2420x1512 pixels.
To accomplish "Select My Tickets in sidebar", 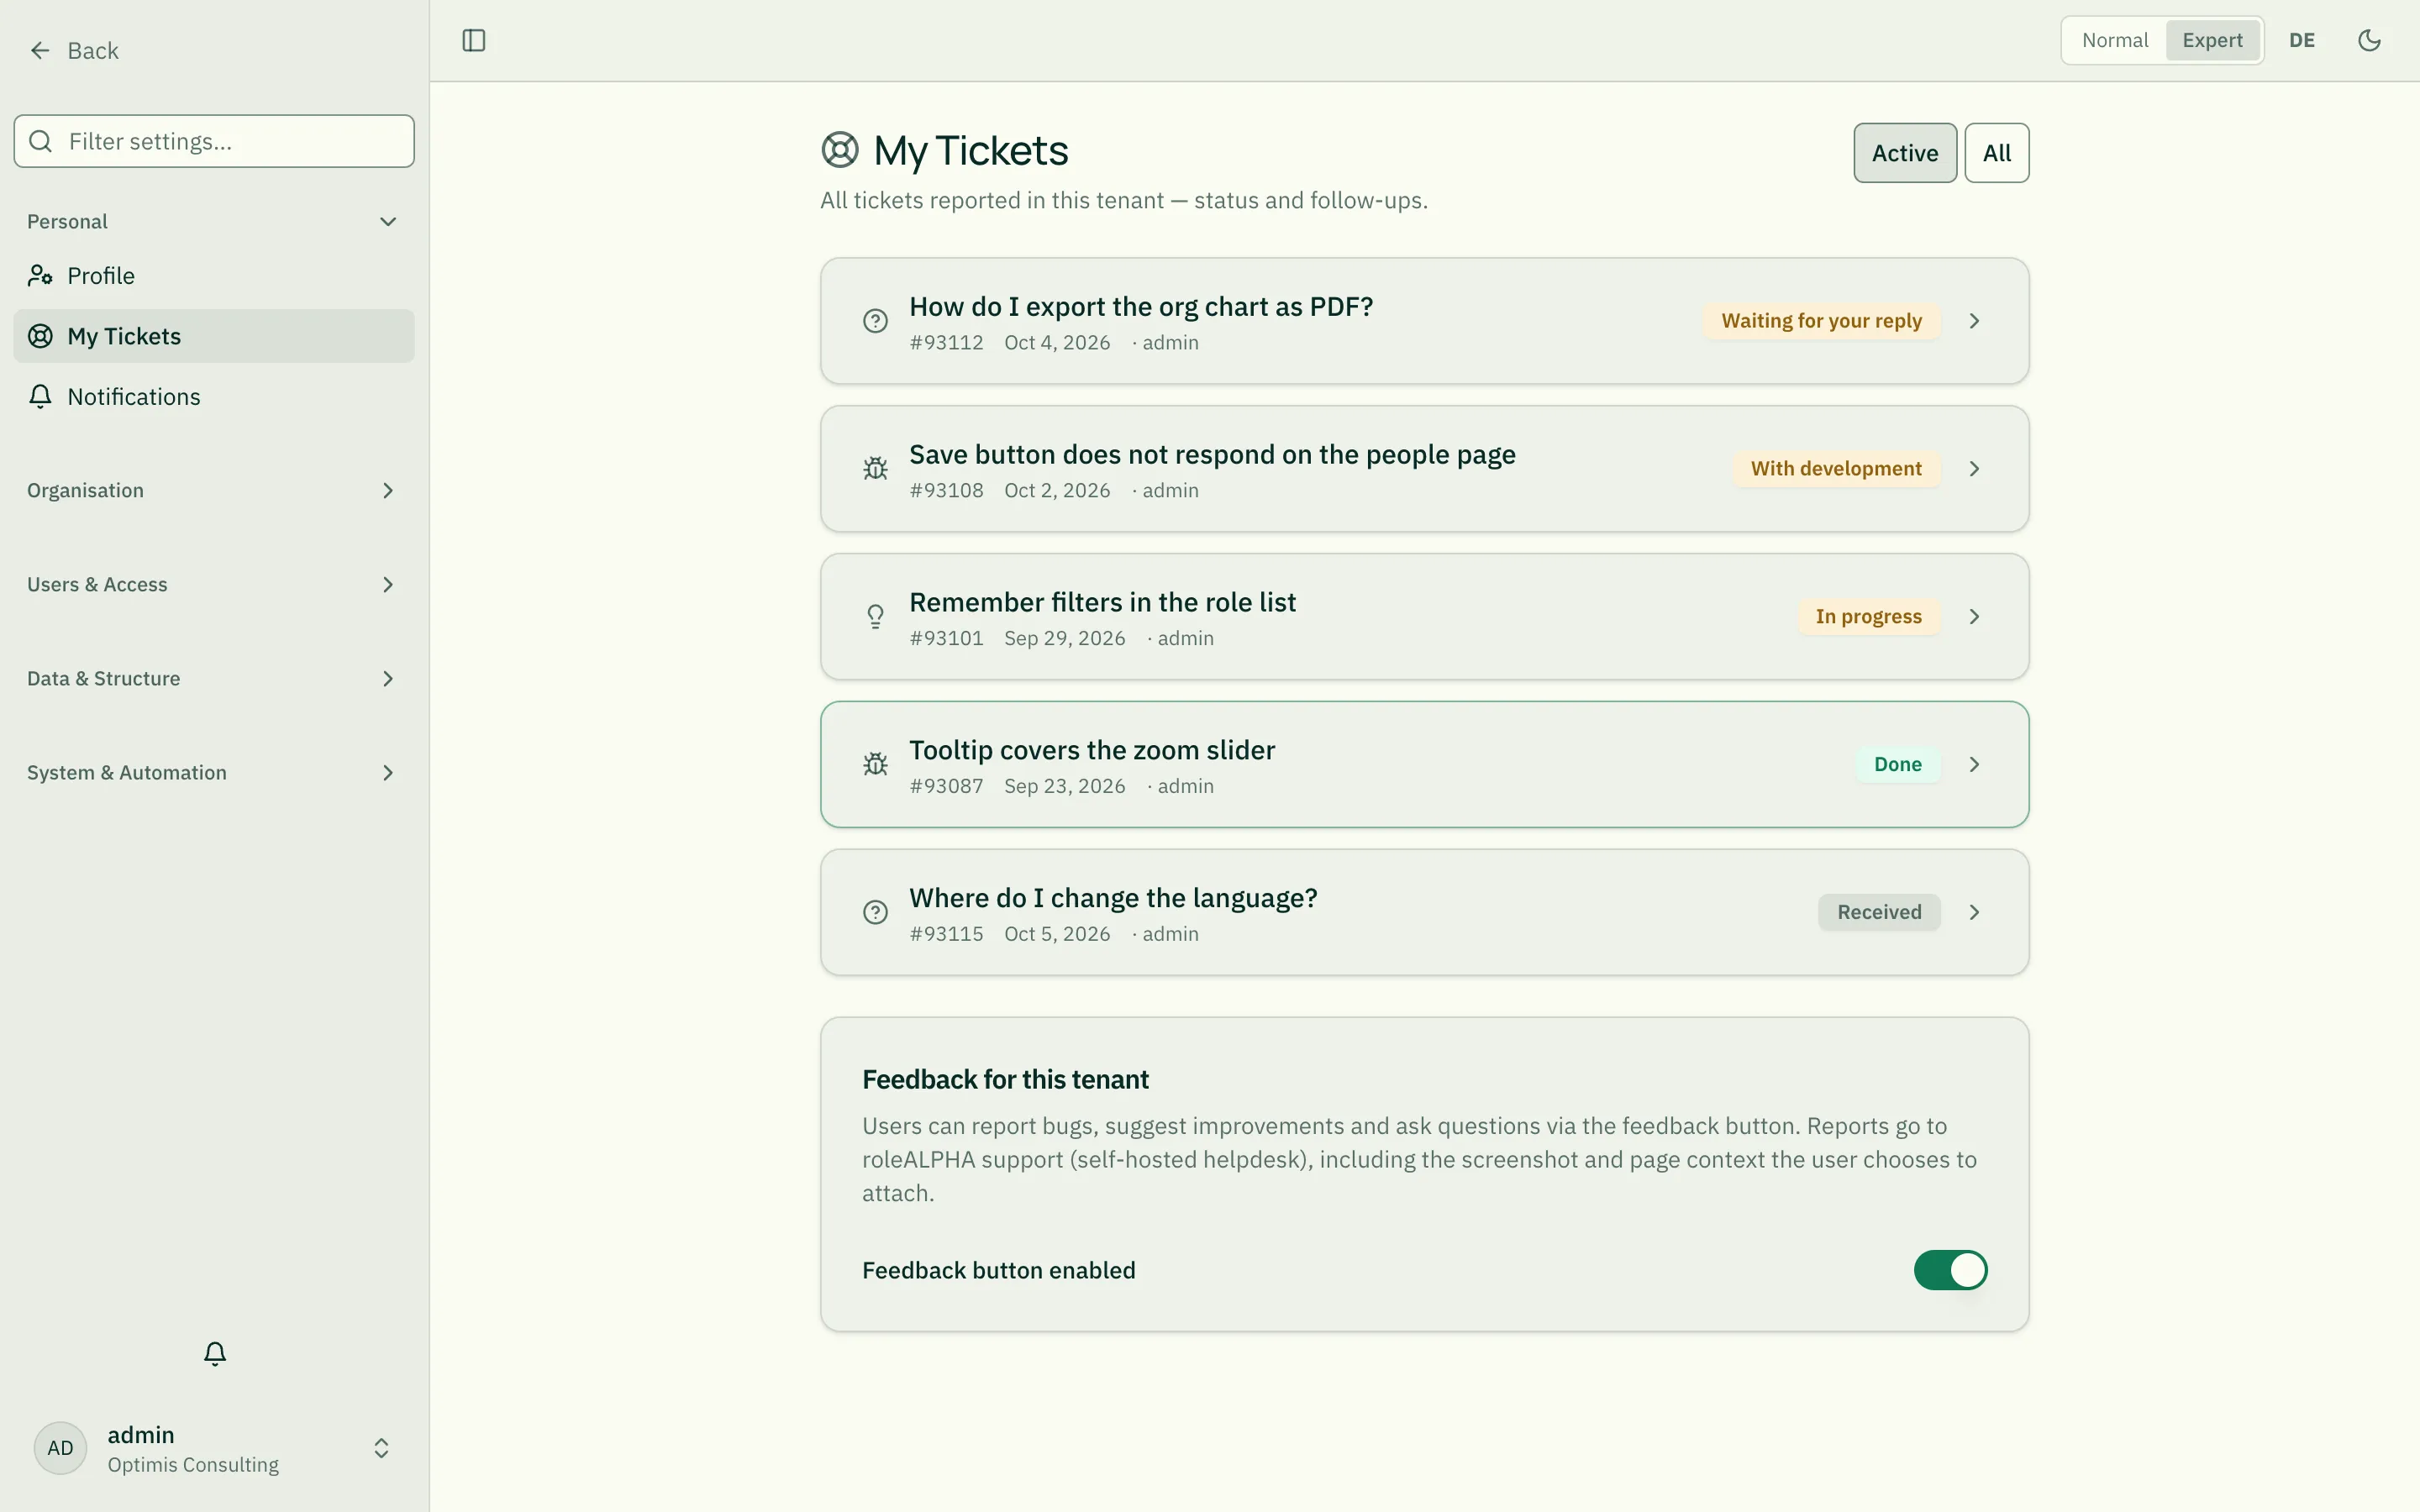I will pos(214,336).
